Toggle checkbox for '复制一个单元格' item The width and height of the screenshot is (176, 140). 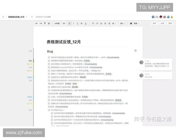coord(49,74)
